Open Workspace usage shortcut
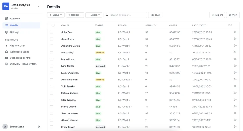Viewport: 243px width, 131px height. point(19,52)
